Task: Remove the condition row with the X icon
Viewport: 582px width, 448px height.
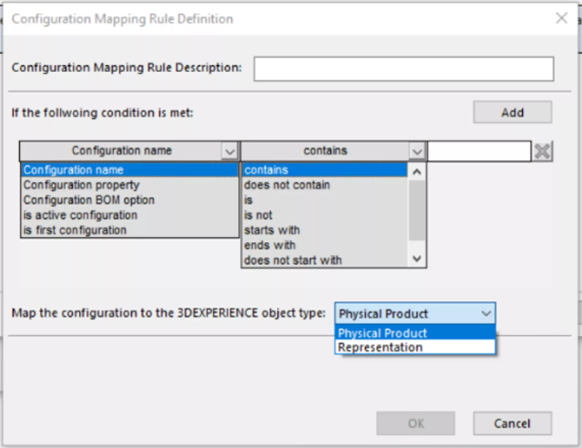Action: point(542,151)
